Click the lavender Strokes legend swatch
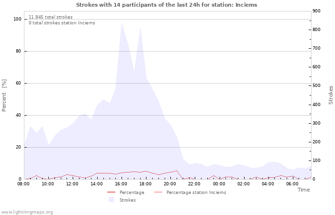The width and height of the screenshot is (335, 215). (112, 200)
